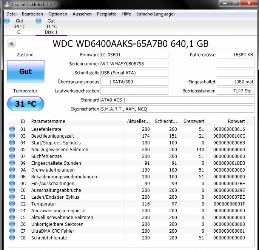Click the empty Laufwerksbuchstaben field

pyautogui.click(x=134, y=91)
